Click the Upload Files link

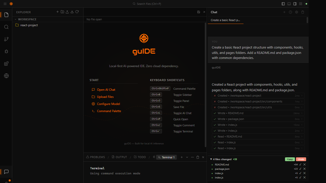click(103, 97)
